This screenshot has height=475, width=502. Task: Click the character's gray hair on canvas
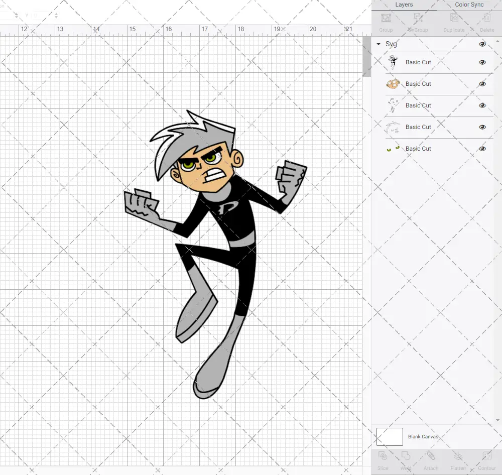pyautogui.click(x=205, y=138)
